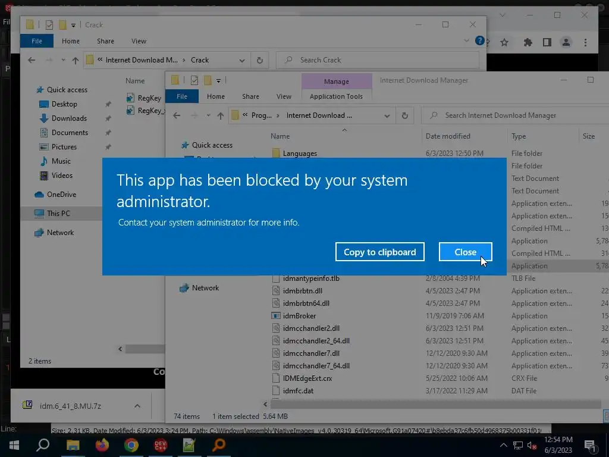The height and width of the screenshot is (457, 609).
Task: Select idmcchandler2.dll file
Action: 311,328
